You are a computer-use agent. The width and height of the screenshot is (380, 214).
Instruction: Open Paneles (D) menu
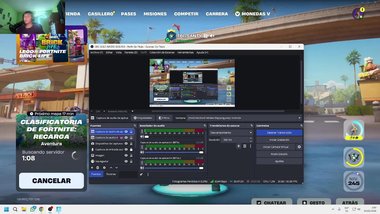pos(131,52)
